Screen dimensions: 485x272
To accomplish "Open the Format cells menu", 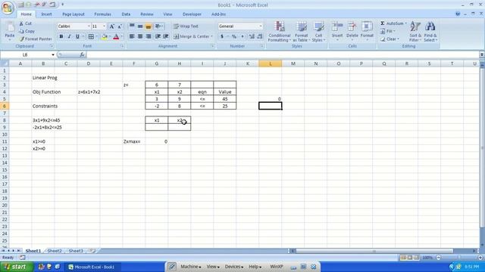I will pos(367,32).
